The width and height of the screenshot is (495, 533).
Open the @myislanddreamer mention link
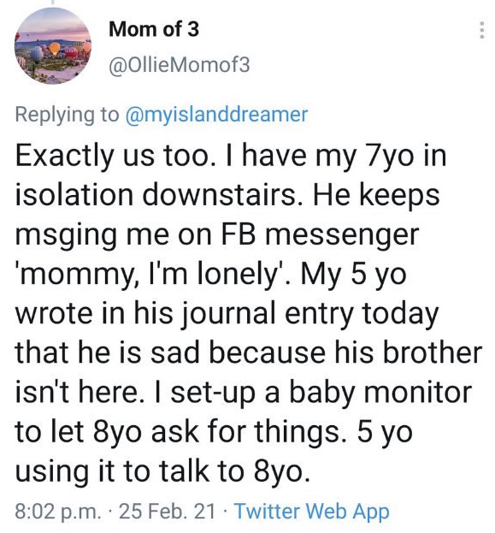[217, 115]
